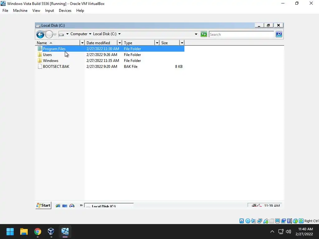The width and height of the screenshot is (319, 239).
Task: Click the greyed Forward navigation button
Action: pyautogui.click(x=49, y=34)
